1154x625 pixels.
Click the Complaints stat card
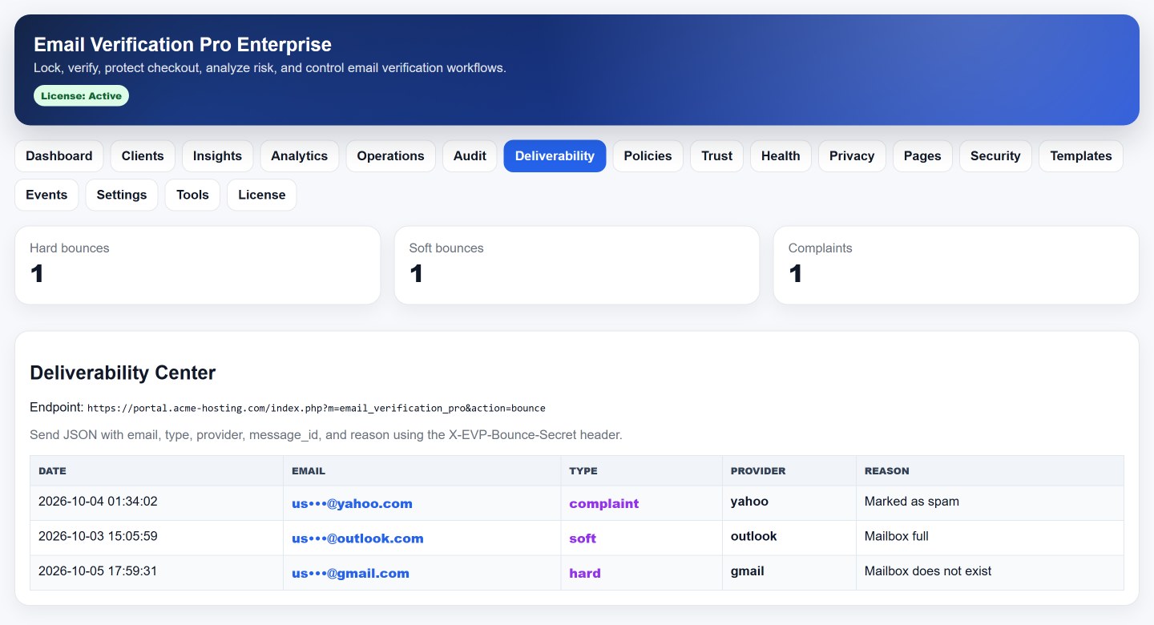[x=956, y=265]
